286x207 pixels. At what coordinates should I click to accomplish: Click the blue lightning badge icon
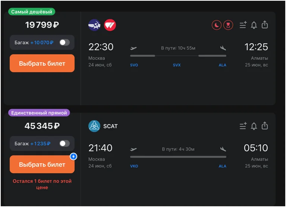pos(73,156)
